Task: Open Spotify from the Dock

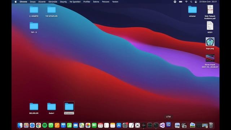Action: click(x=45, y=125)
